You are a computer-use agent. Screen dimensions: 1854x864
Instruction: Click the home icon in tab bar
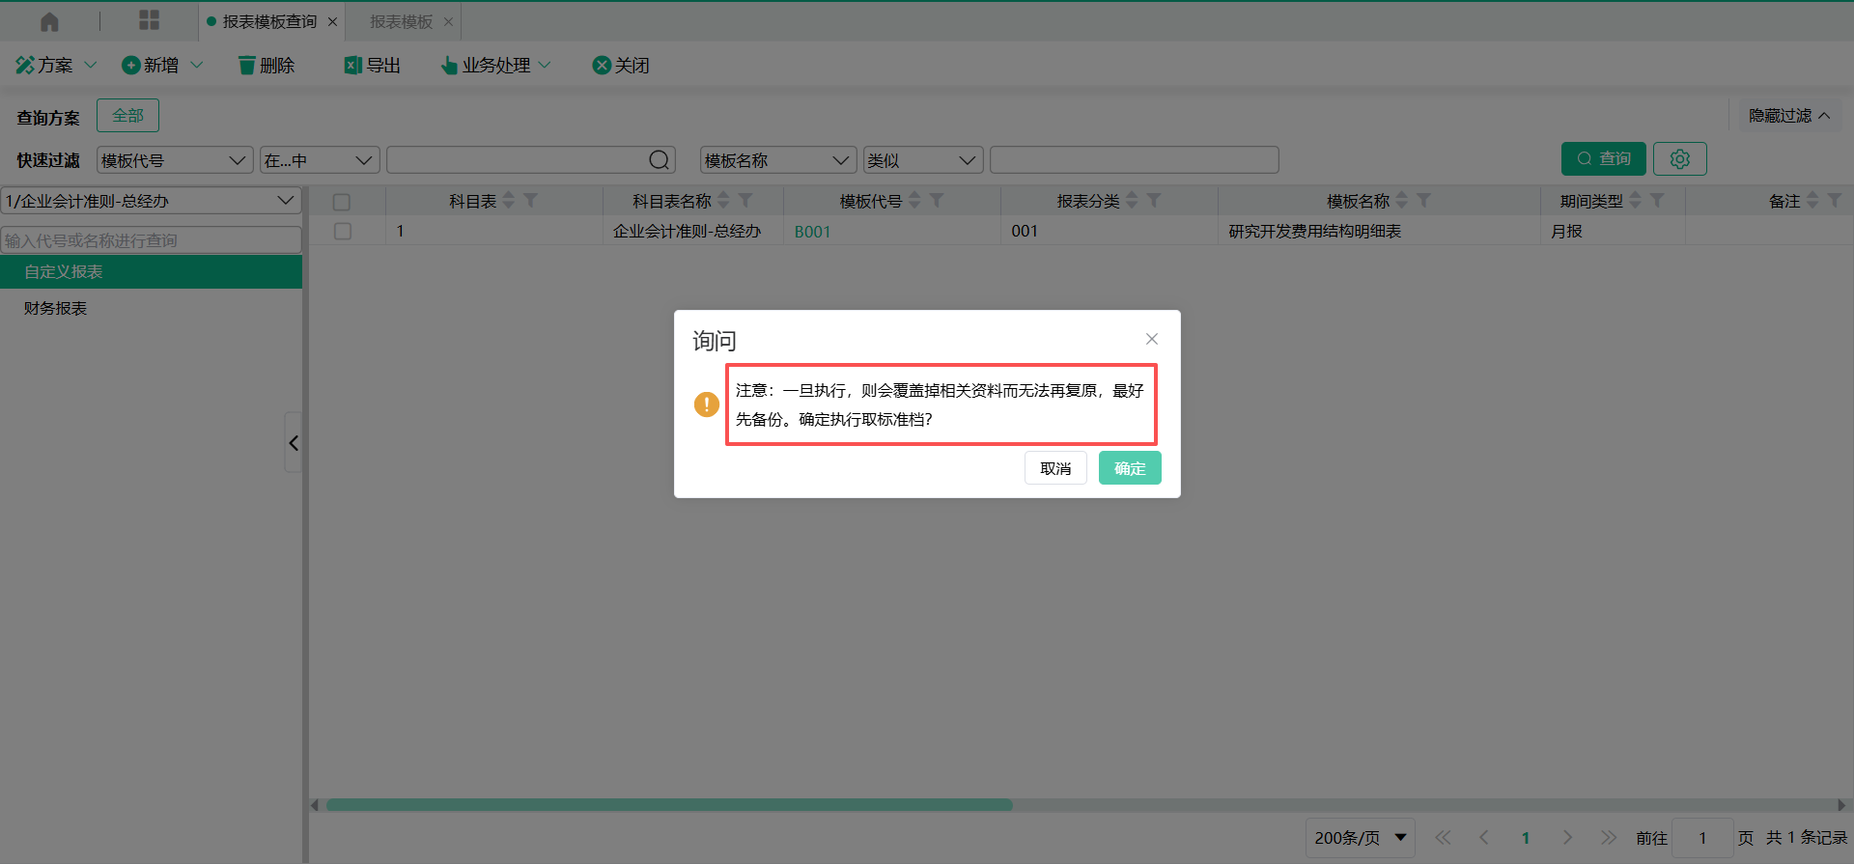coord(49,21)
